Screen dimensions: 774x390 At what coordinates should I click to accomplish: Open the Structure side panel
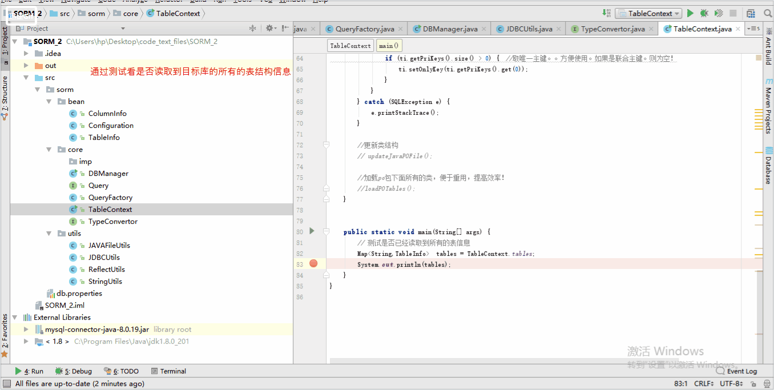coord(5,97)
